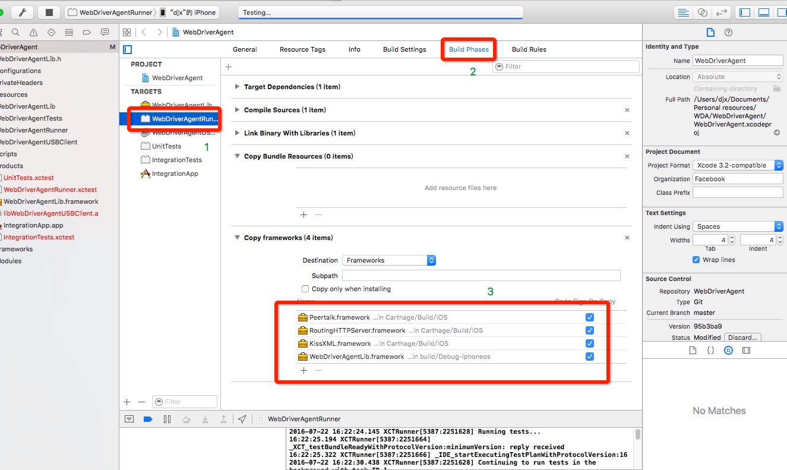Toggle the Wrap lines checkbox
The height and width of the screenshot is (470, 787).
point(696,260)
